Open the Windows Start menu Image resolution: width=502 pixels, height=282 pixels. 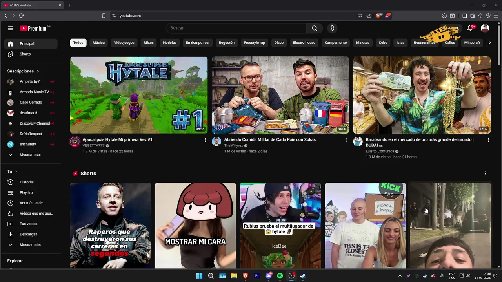tap(199, 276)
